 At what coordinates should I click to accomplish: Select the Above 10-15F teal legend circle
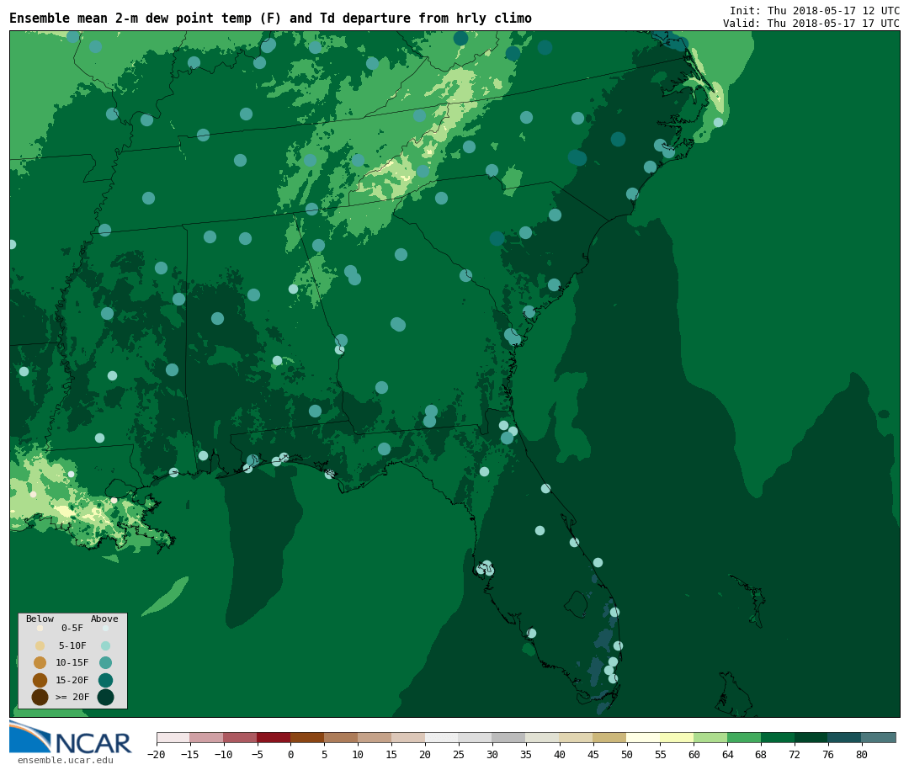click(x=105, y=663)
